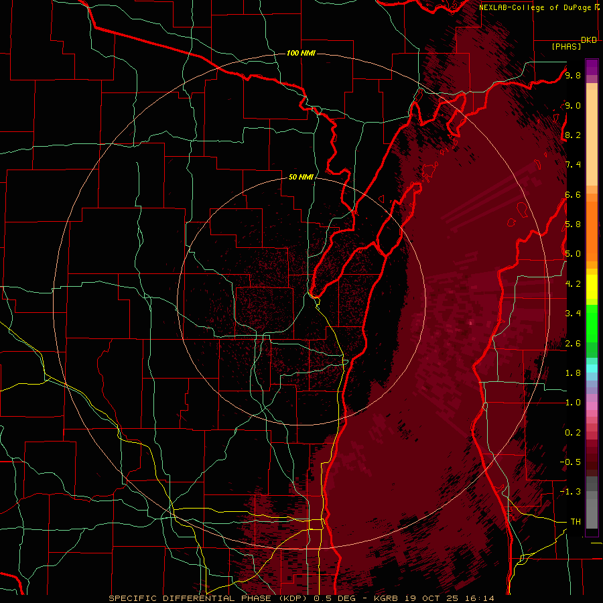Click the -1.3 value on the color scale
Image resolution: width=603 pixels, height=603 pixels.
click(570, 492)
